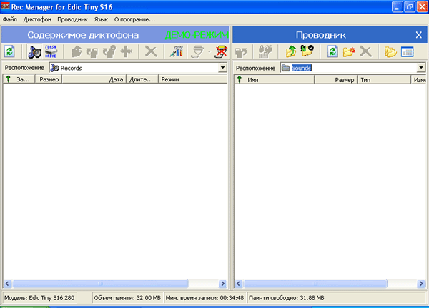Click the grayed hands icon in Explorer toolbar
Screen dimensions: 429x308
[x=241, y=52]
